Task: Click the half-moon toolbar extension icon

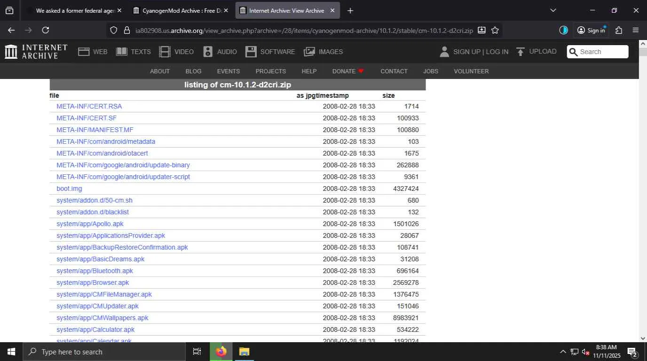Action: [x=564, y=30]
